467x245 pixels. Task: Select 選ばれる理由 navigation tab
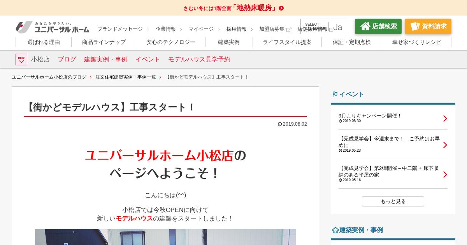click(44, 42)
